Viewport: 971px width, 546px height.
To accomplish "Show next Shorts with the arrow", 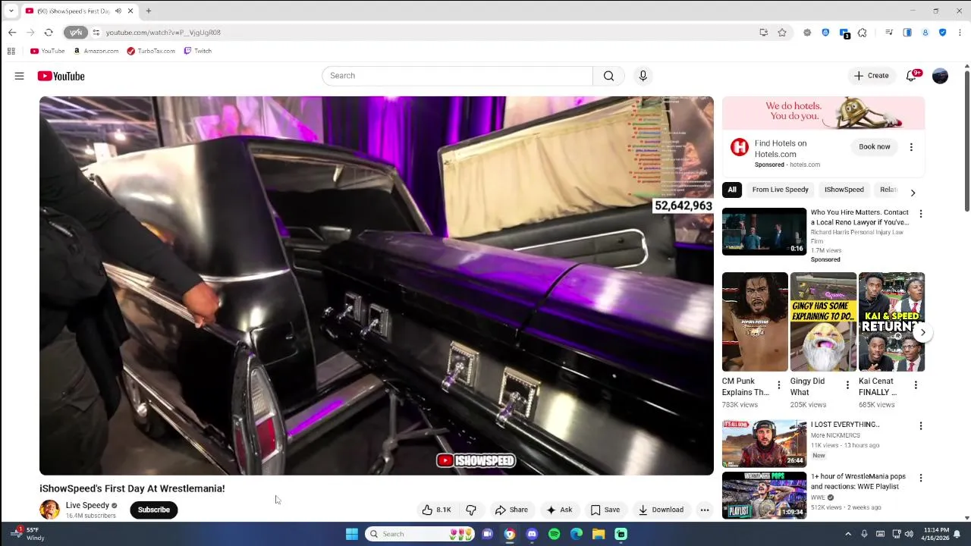I will [x=922, y=332].
